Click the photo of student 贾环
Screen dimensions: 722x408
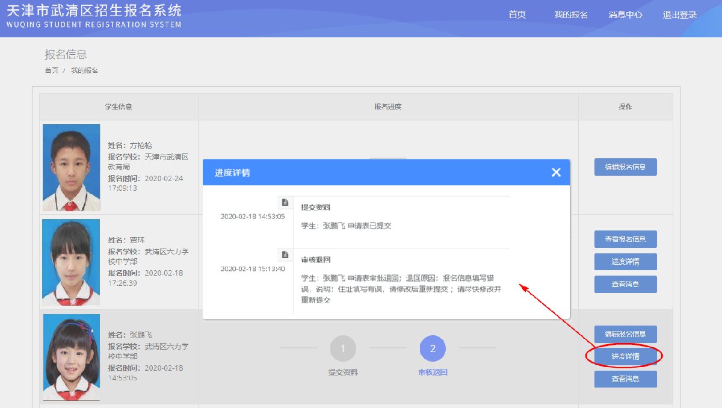tap(71, 262)
